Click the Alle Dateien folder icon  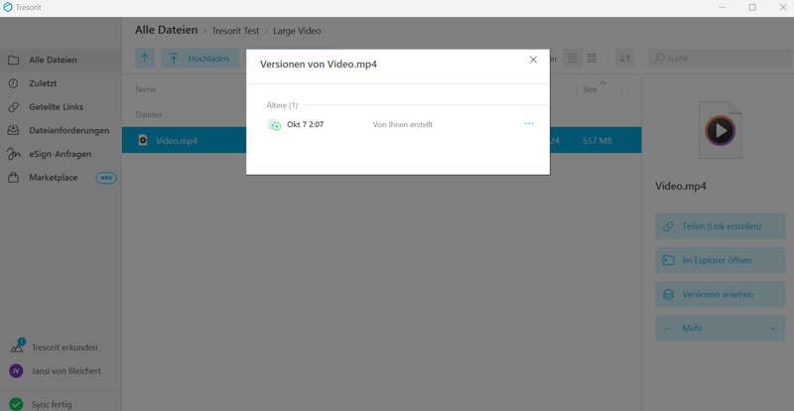(x=14, y=60)
